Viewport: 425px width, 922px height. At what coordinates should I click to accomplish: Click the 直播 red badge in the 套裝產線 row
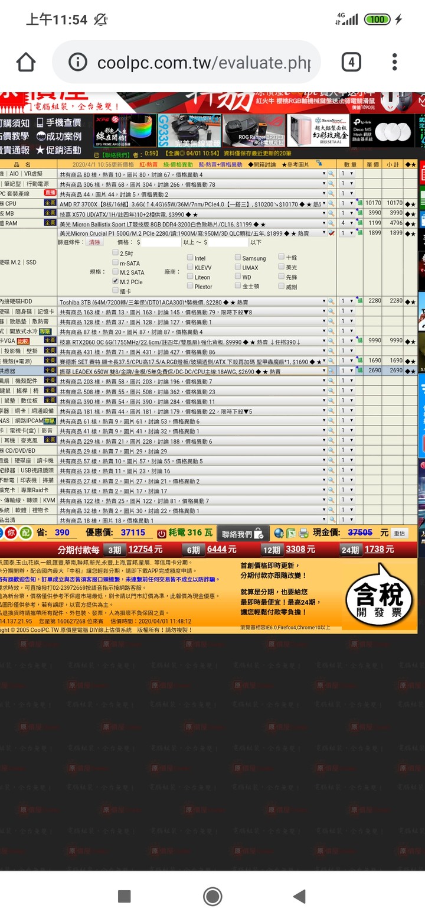(51, 194)
